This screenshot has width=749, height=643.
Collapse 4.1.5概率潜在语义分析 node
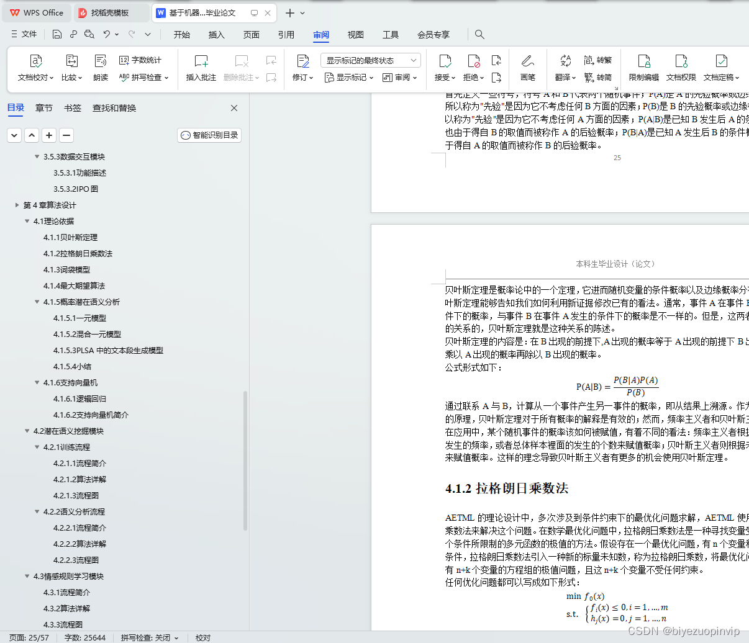(37, 302)
